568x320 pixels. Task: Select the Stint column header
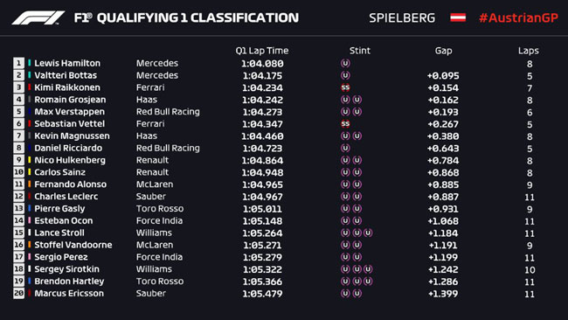point(360,51)
